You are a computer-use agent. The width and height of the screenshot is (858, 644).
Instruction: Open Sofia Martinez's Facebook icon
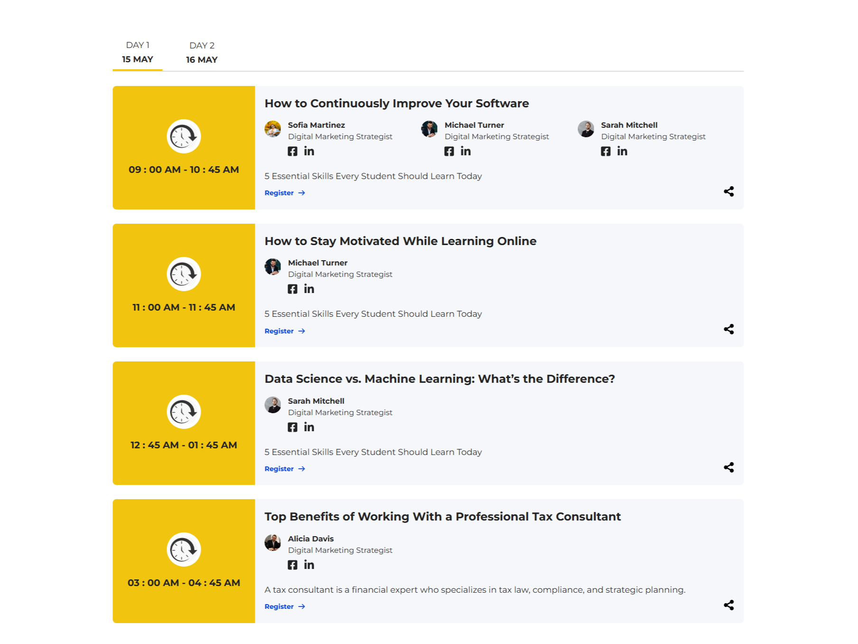click(292, 152)
